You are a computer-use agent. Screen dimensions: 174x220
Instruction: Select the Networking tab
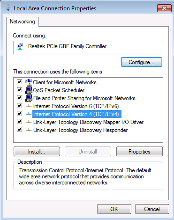(23, 22)
